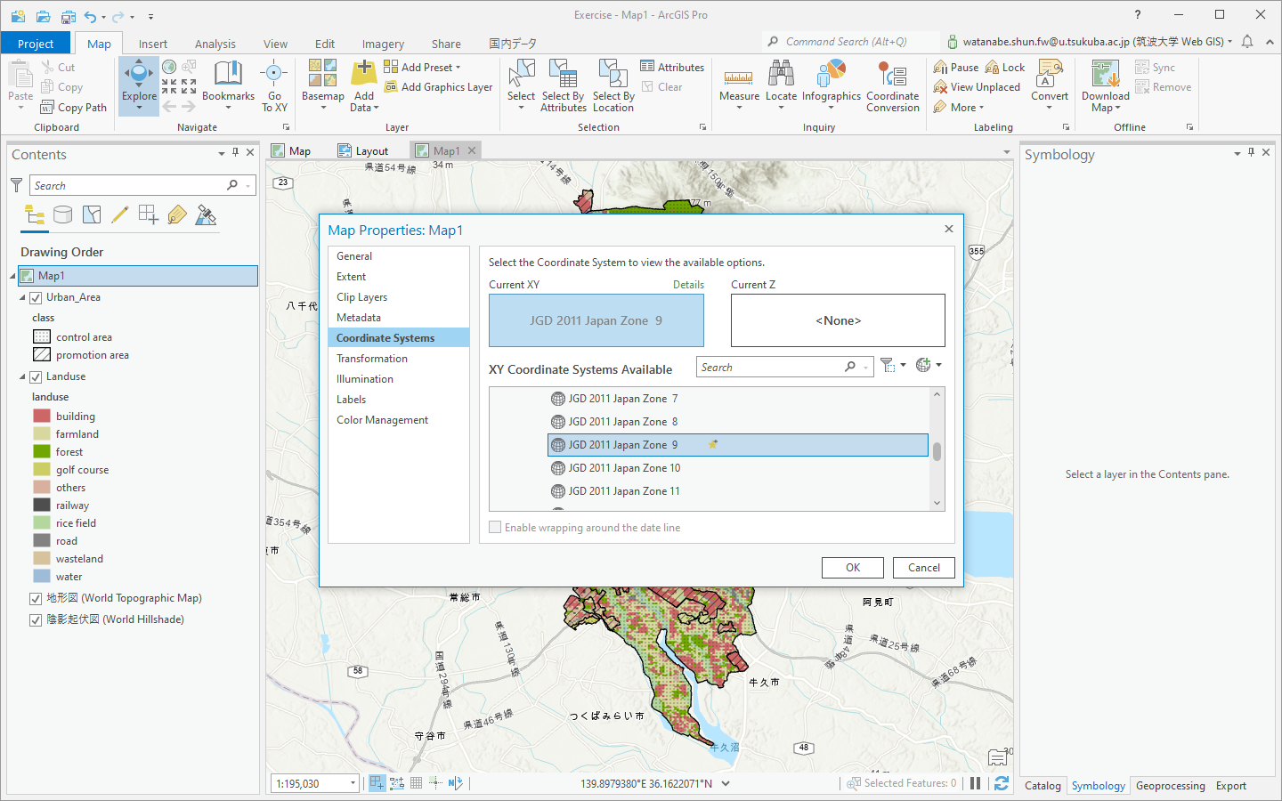The width and height of the screenshot is (1282, 801).
Task: Switch Contents to List By Editing
Action: 120,214
